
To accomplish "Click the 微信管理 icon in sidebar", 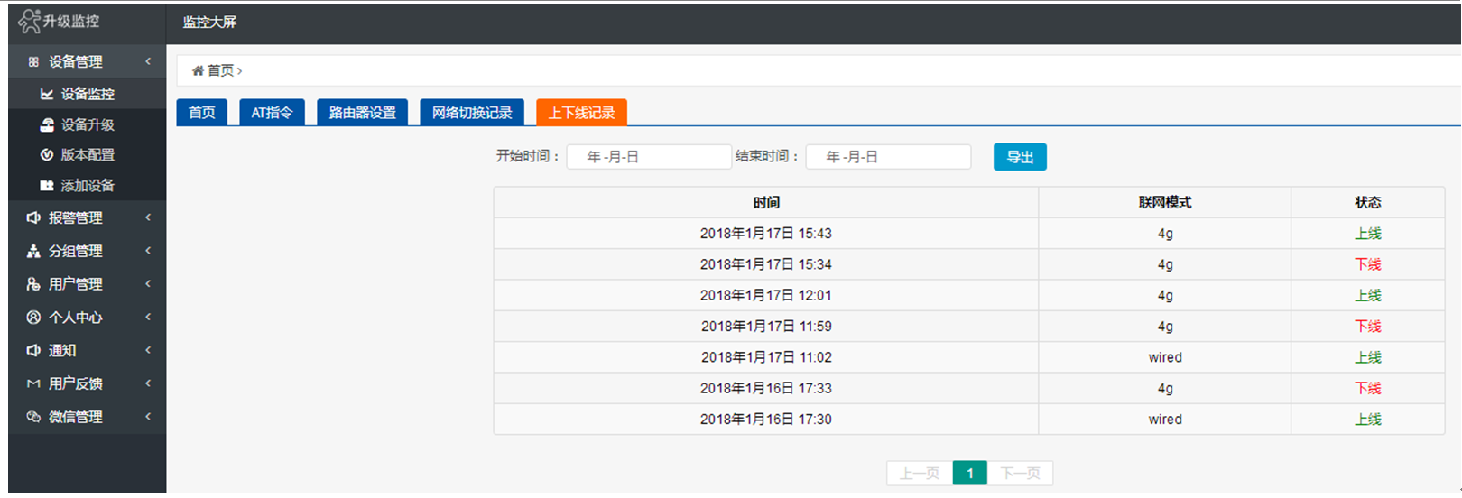I will tap(33, 417).
